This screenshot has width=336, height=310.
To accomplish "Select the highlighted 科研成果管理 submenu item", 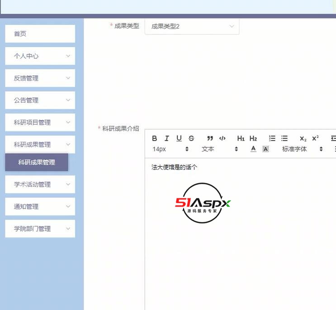I will 37,162.
